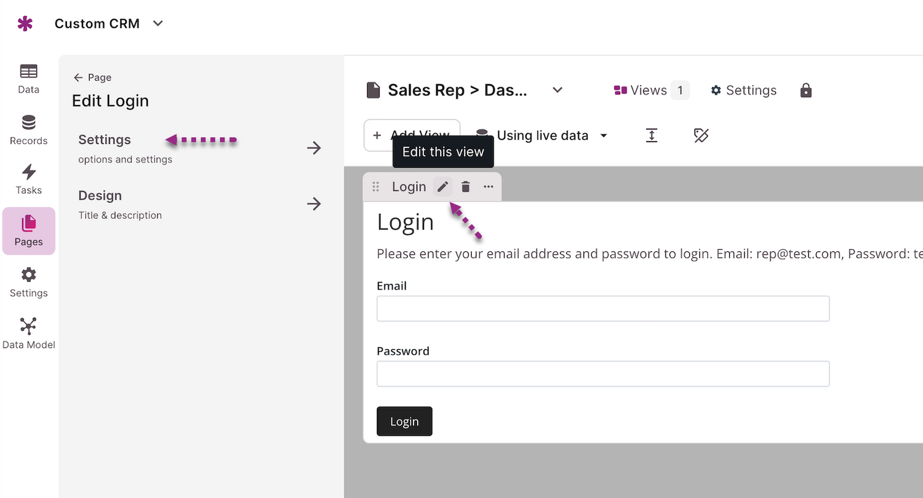Go to Records in the sidebar

[x=28, y=130]
